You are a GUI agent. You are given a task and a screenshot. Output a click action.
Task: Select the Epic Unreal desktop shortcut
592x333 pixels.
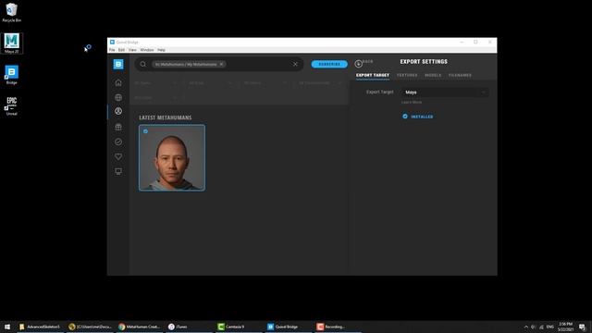12,105
